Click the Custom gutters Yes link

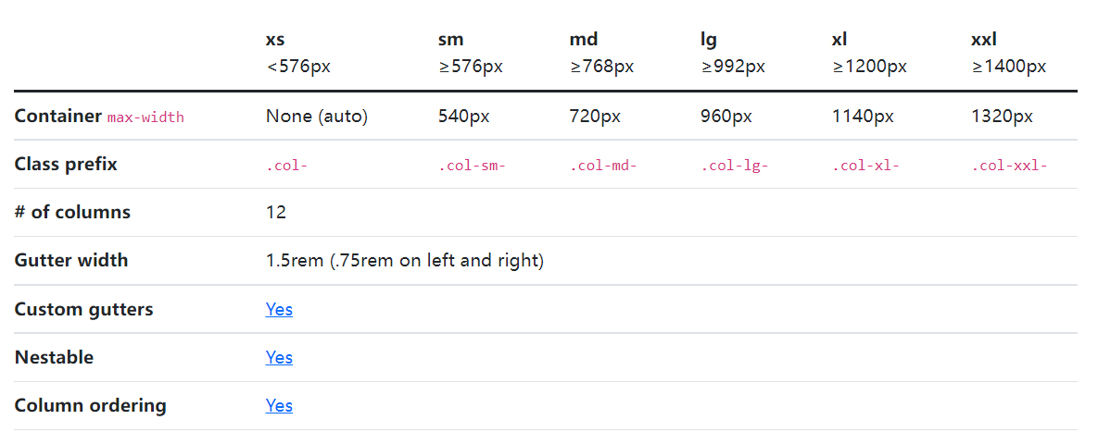click(x=279, y=309)
